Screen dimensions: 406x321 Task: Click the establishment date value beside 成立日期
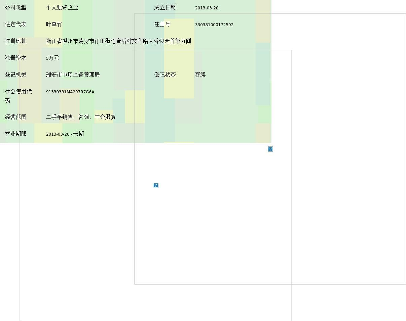click(x=207, y=8)
